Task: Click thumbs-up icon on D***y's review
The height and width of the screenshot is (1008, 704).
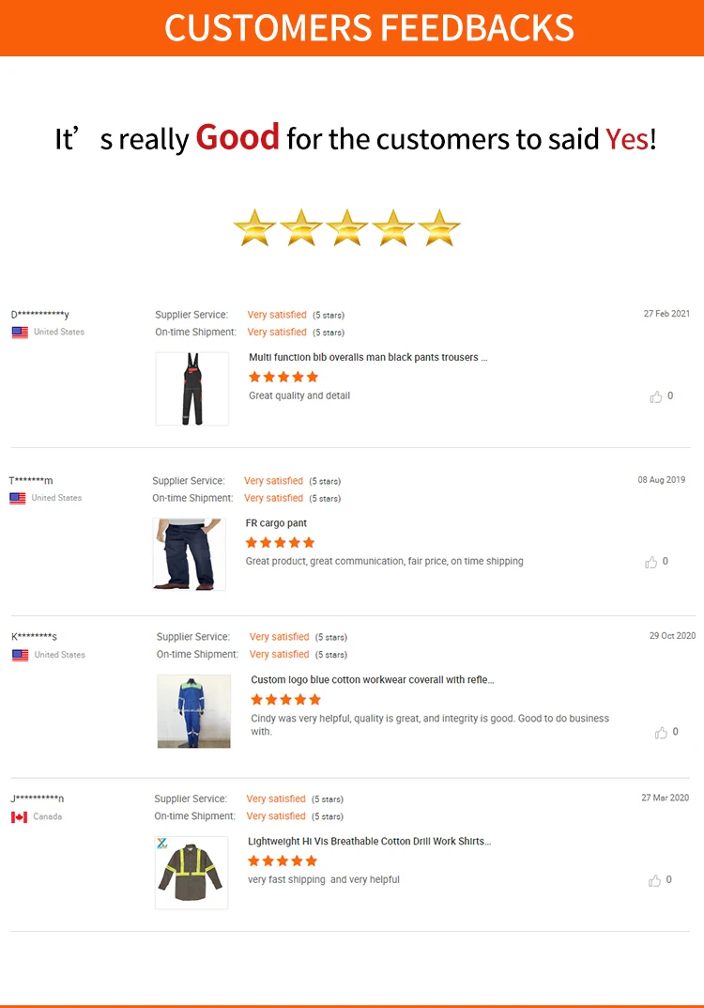Action: pyautogui.click(x=656, y=397)
